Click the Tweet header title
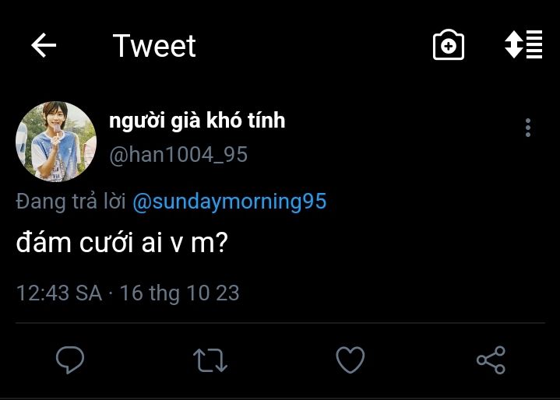560x400 pixels. [x=154, y=47]
